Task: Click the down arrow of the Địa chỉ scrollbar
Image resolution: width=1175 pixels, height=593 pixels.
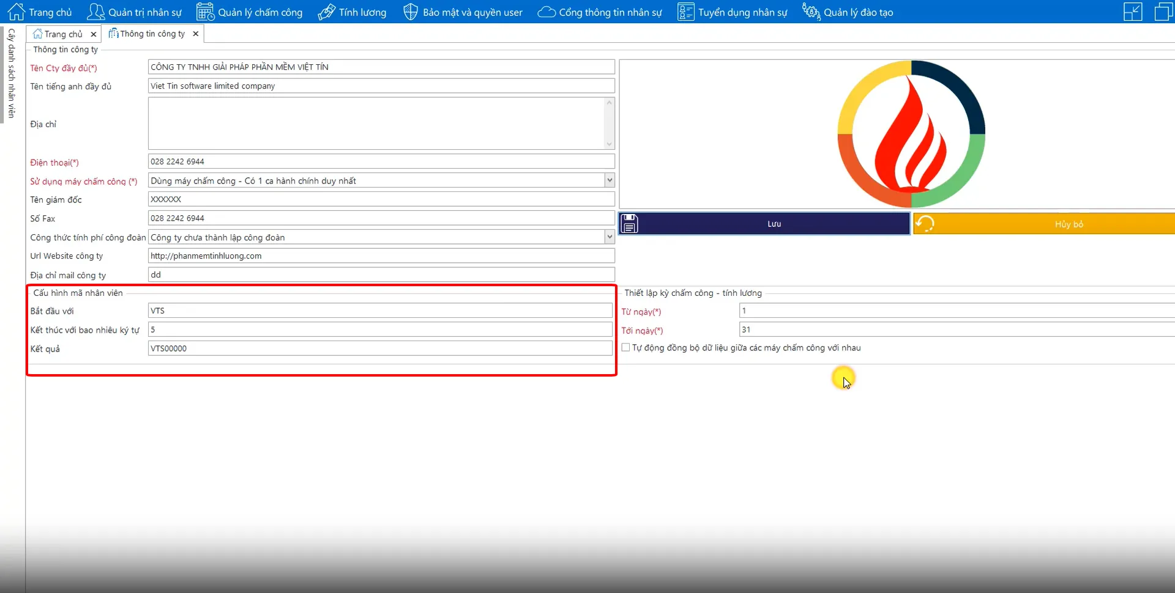Action: 609,144
